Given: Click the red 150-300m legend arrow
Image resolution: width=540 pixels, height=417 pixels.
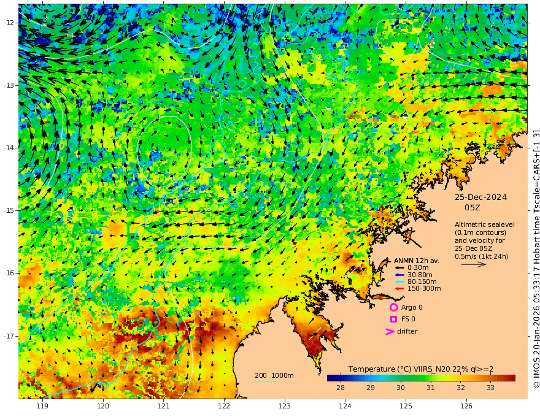Looking at the screenshot, I should (399, 289).
